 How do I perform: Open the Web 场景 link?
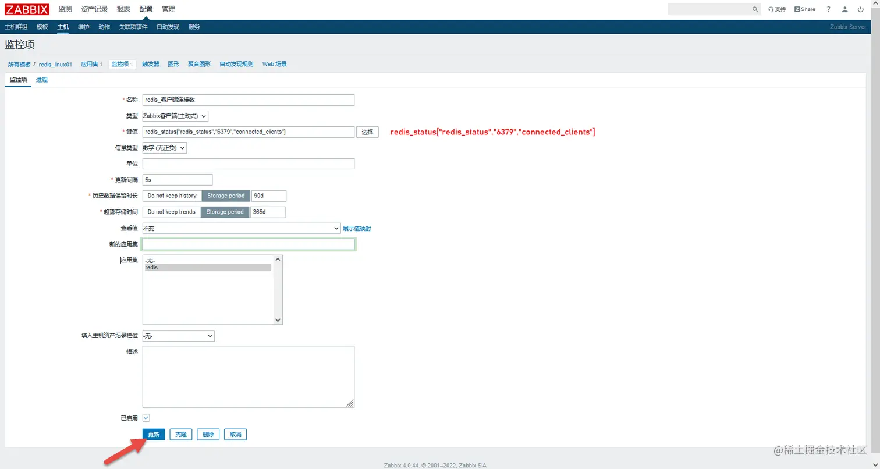(274, 64)
